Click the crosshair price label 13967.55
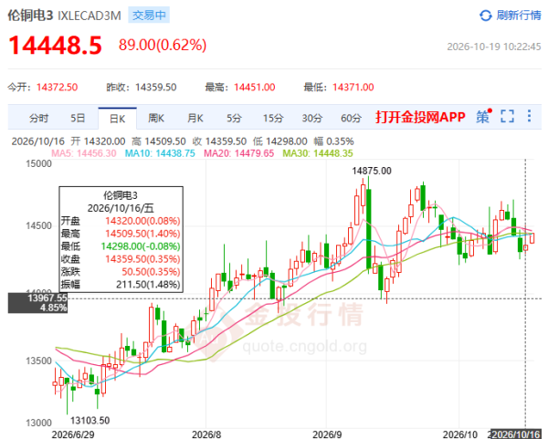This screenshot has height=439, width=548. (37, 303)
